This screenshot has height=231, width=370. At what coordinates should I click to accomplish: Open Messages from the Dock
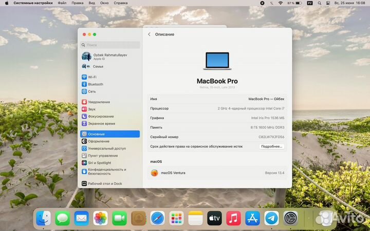coord(62,218)
